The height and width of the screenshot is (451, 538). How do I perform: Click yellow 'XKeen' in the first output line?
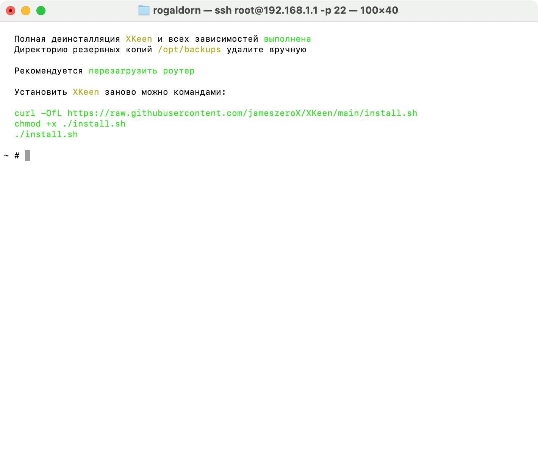139,39
